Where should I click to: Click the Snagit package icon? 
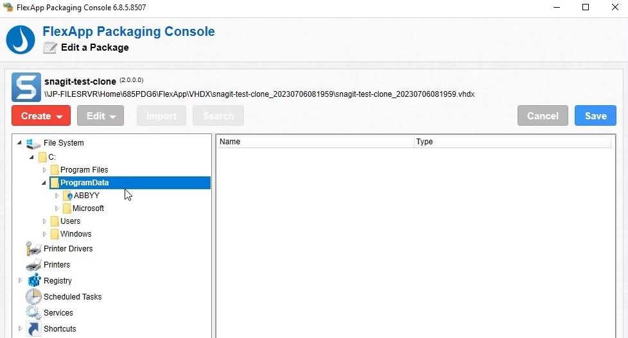pos(26,87)
